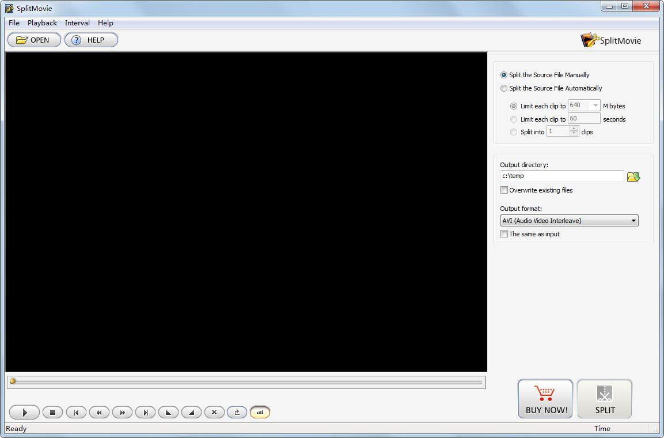Click the SPLIT button
Image resolution: width=664 pixels, height=438 pixels.
point(605,399)
